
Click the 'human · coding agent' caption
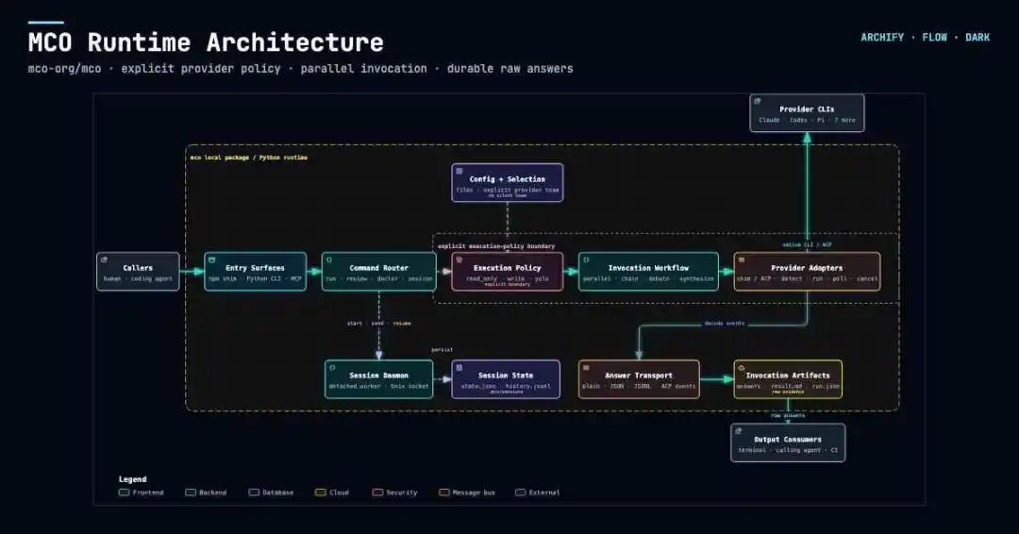point(138,278)
